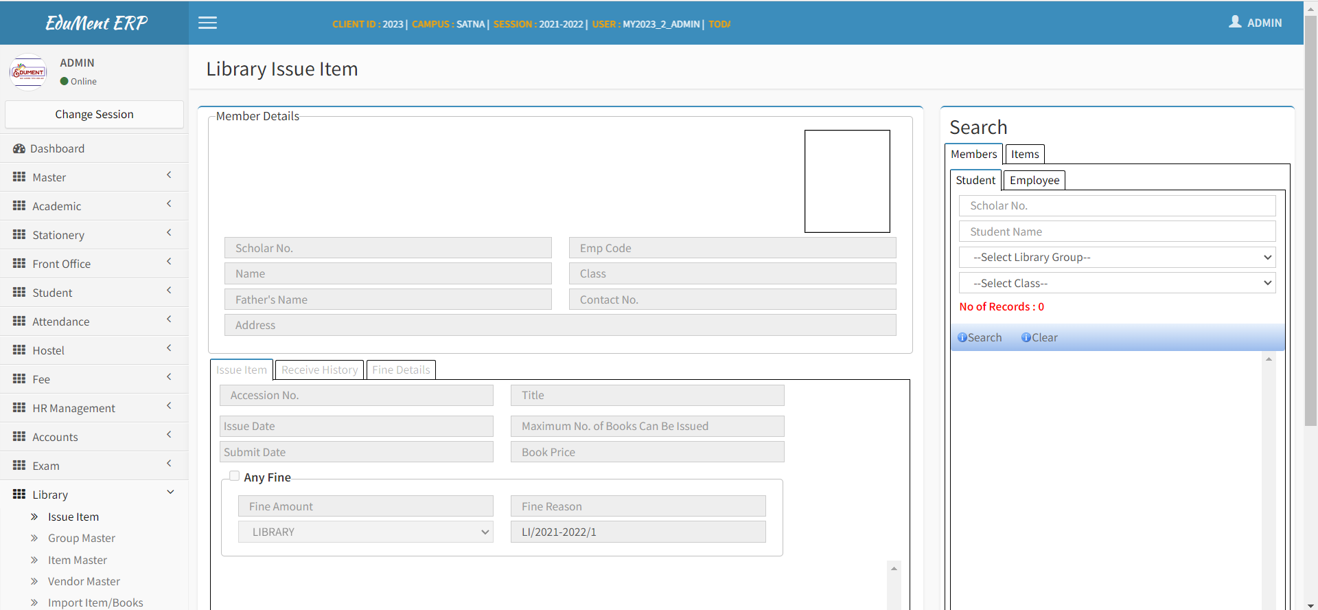1318x610 pixels.
Task: Click the Dashboard gauge icon
Action: pyautogui.click(x=19, y=148)
